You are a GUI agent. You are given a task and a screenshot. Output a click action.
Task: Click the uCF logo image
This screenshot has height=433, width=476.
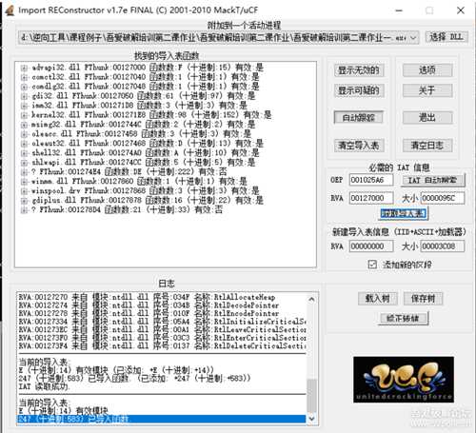coord(404,380)
